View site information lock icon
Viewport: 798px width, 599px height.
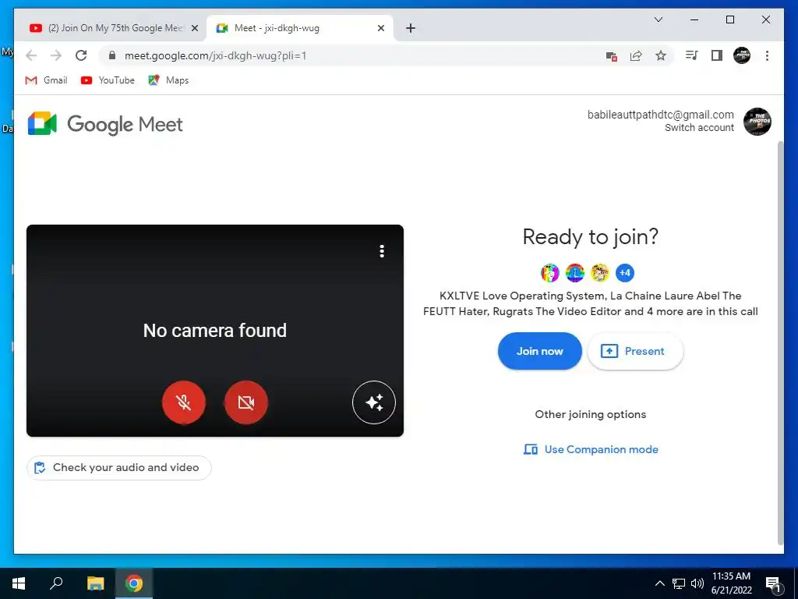tap(112, 55)
